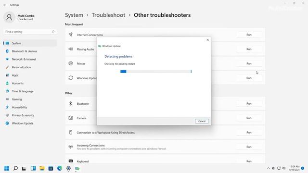
Task: Open Task View on the taskbar
Action: coord(24,168)
